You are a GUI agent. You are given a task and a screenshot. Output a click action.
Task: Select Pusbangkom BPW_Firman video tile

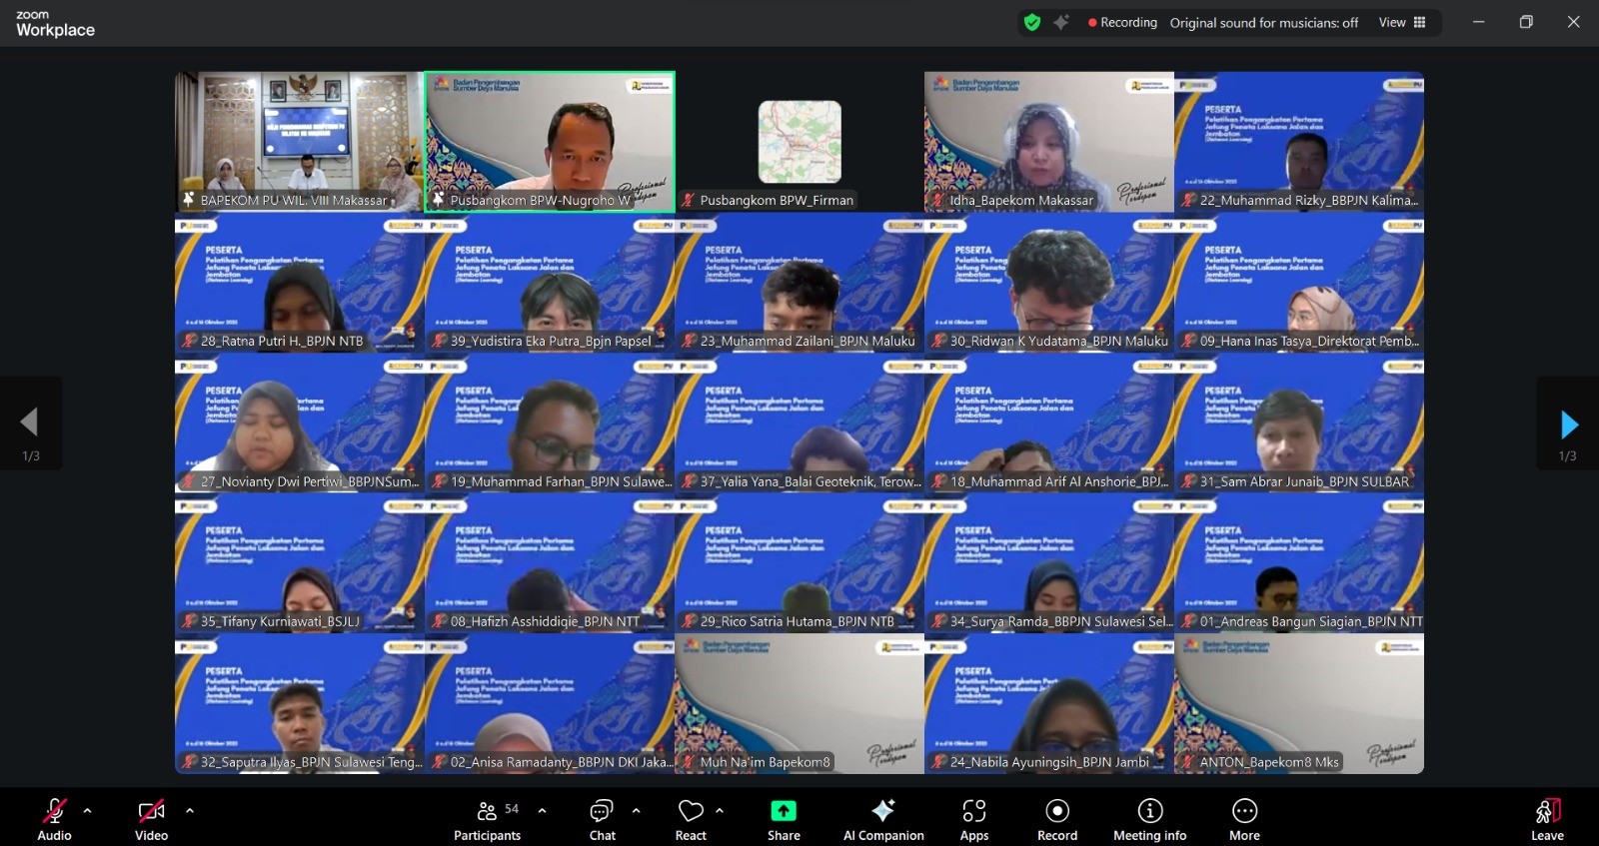pyautogui.click(x=799, y=141)
